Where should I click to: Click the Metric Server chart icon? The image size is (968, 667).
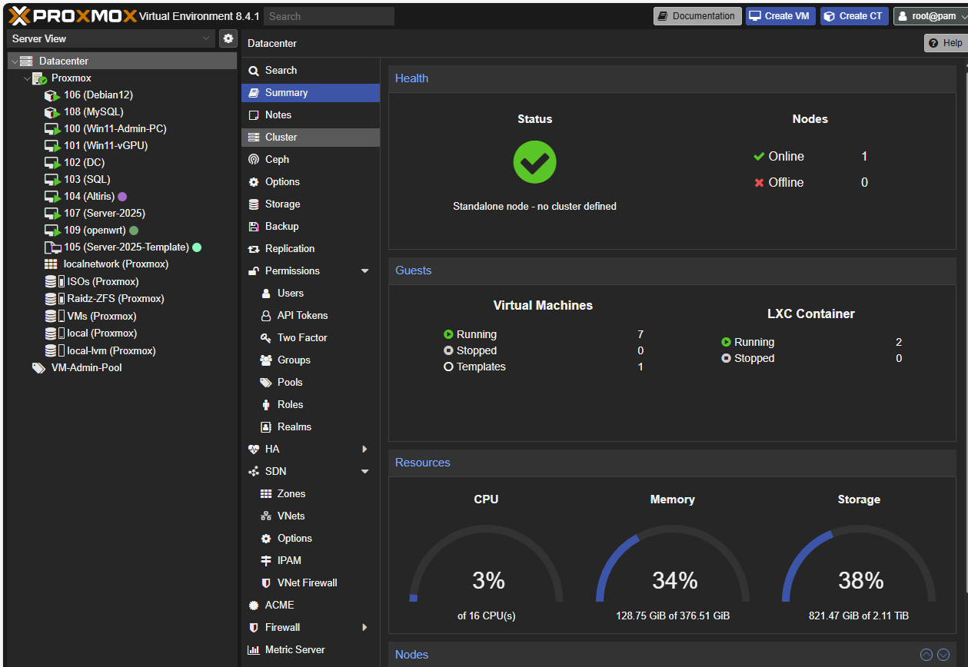point(254,650)
